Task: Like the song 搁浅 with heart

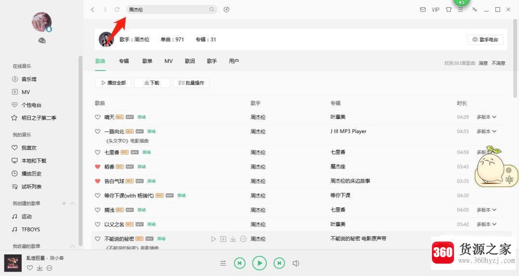Action: pyautogui.click(x=98, y=210)
